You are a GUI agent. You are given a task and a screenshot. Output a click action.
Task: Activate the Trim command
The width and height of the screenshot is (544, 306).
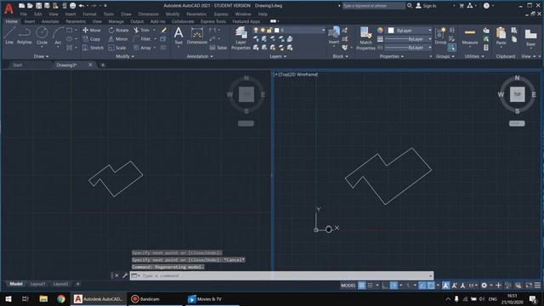pyautogui.click(x=142, y=31)
